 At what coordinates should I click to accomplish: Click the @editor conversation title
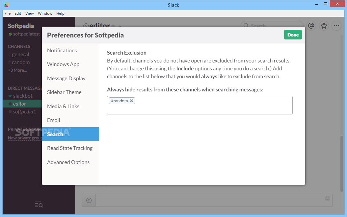tap(96, 25)
